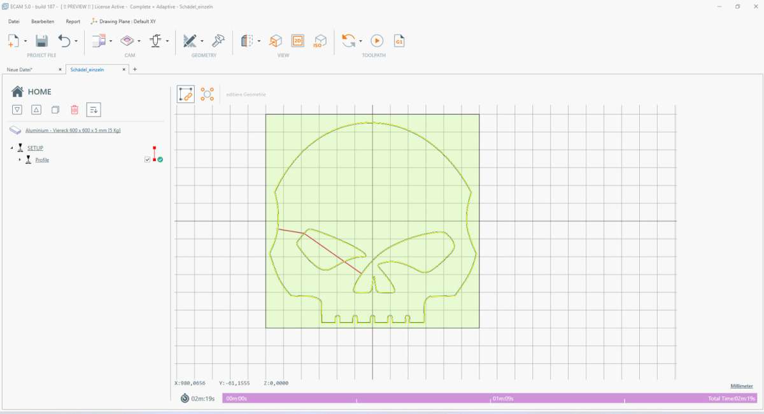Click the red trash delete icon

point(74,110)
